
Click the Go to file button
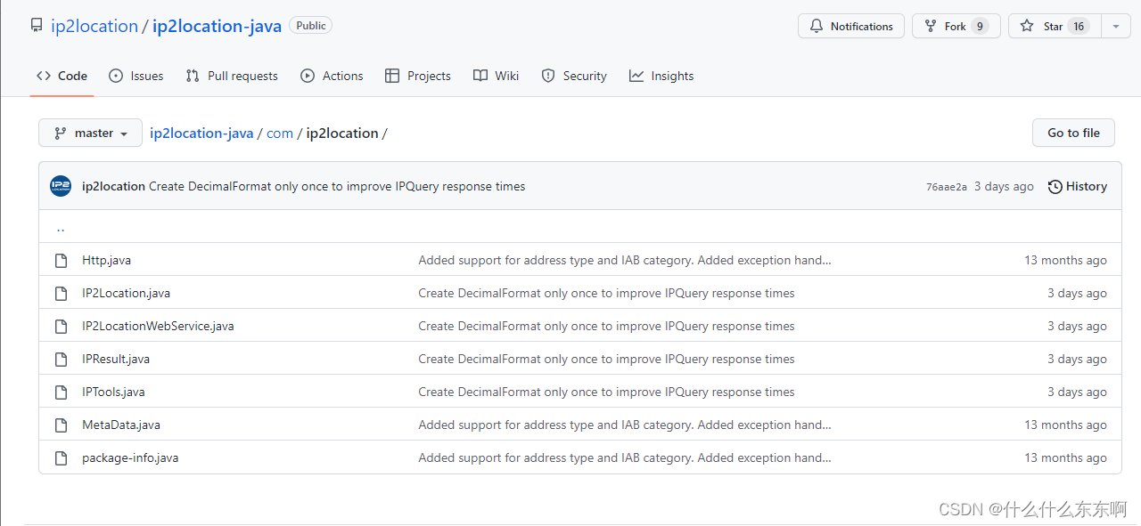(x=1073, y=134)
